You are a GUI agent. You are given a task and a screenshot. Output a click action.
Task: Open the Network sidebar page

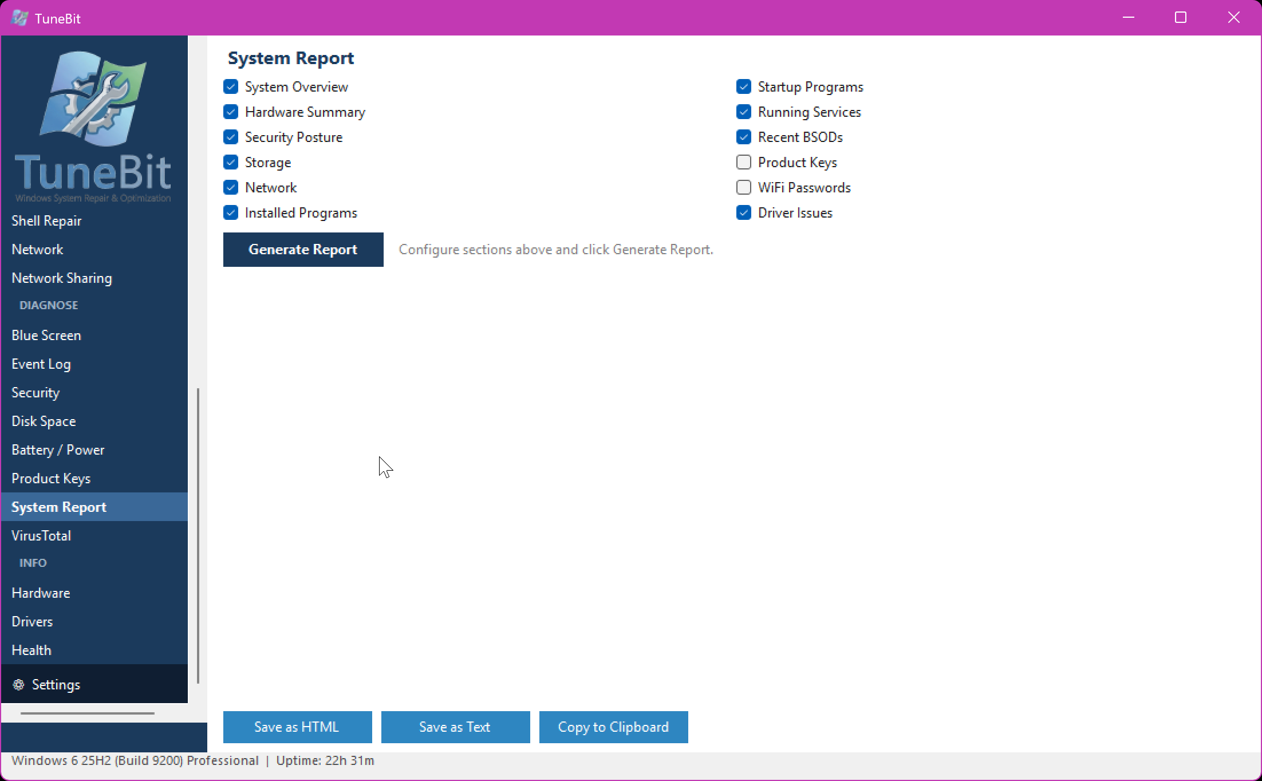(94, 249)
